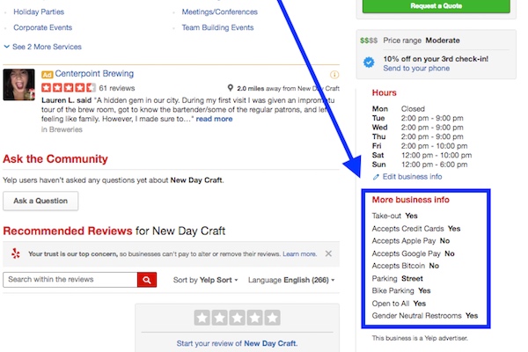Click the red search magnifier button
The width and height of the screenshot is (528, 352).
pos(147,280)
